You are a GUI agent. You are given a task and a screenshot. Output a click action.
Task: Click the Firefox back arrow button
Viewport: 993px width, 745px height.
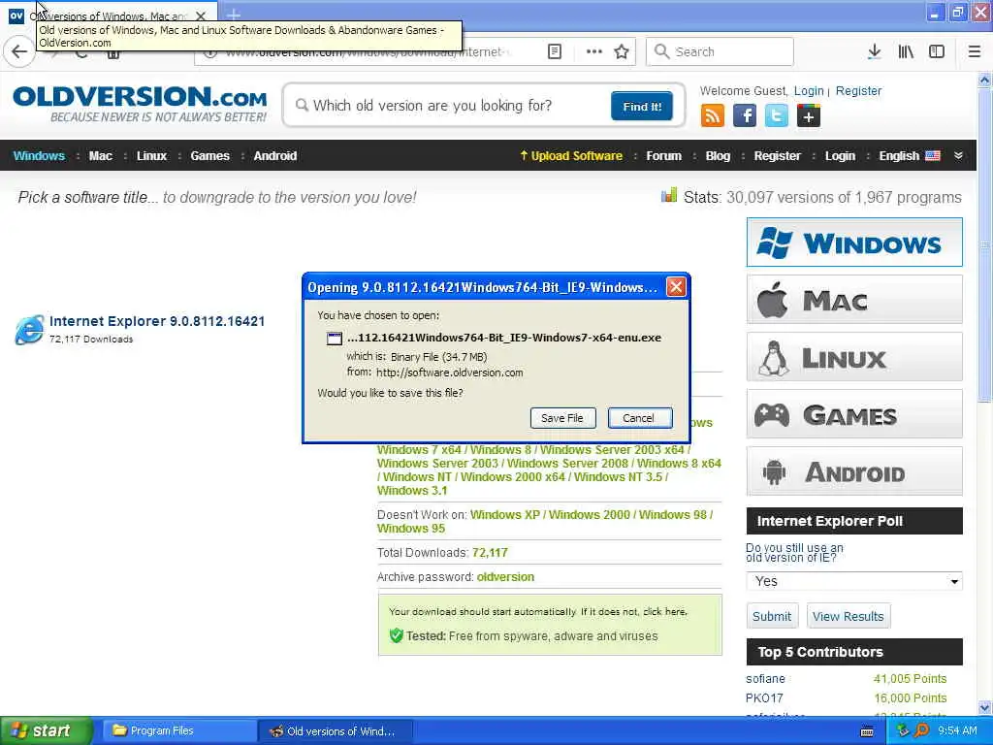pyautogui.click(x=19, y=51)
